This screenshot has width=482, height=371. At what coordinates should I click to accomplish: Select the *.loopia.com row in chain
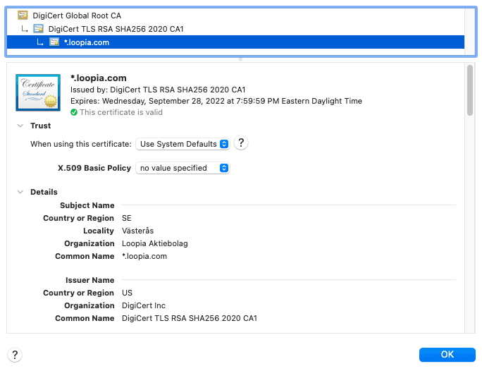(x=235, y=42)
